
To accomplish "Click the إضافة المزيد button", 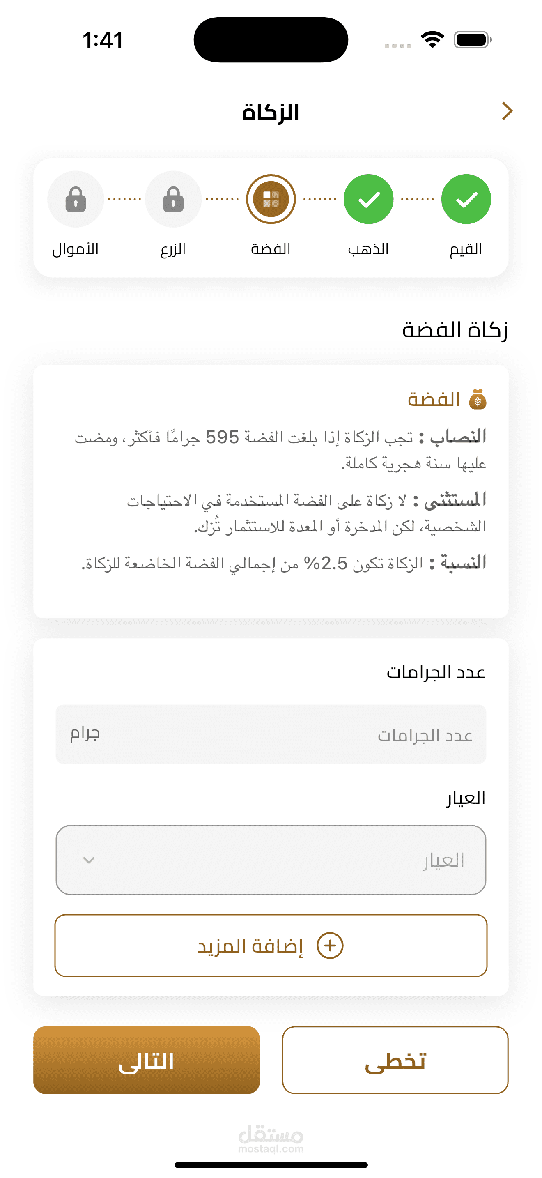I will pos(271,945).
